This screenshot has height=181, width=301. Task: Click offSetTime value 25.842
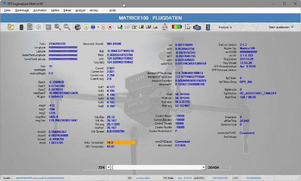coord(244,121)
